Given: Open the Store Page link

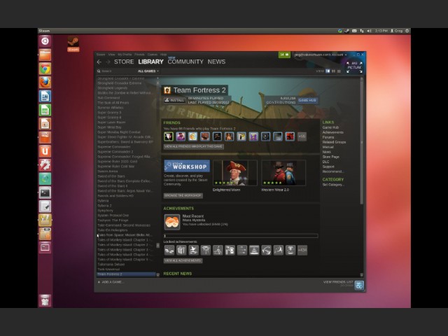Looking at the screenshot, I should tap(331, 157).
